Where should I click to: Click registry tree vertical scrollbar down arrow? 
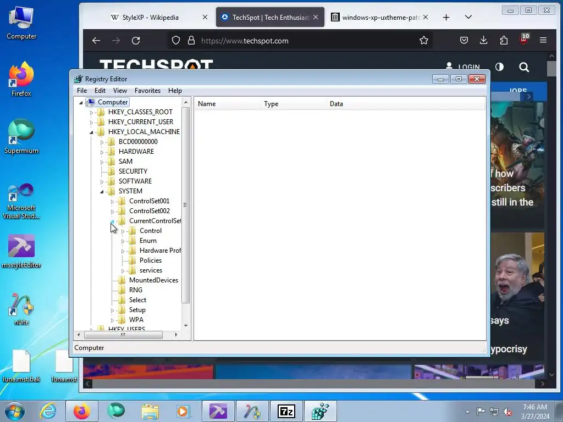click(x=186, y=325)
